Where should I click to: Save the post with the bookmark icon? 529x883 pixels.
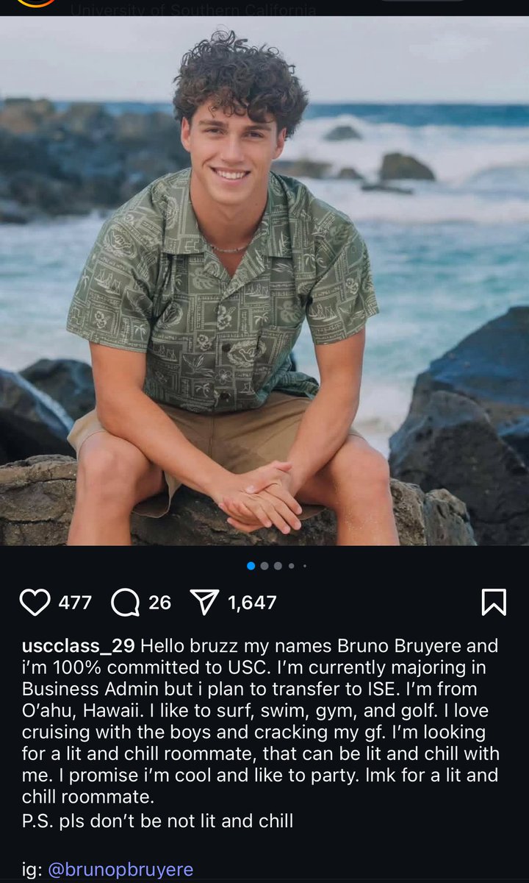point(494,602)
